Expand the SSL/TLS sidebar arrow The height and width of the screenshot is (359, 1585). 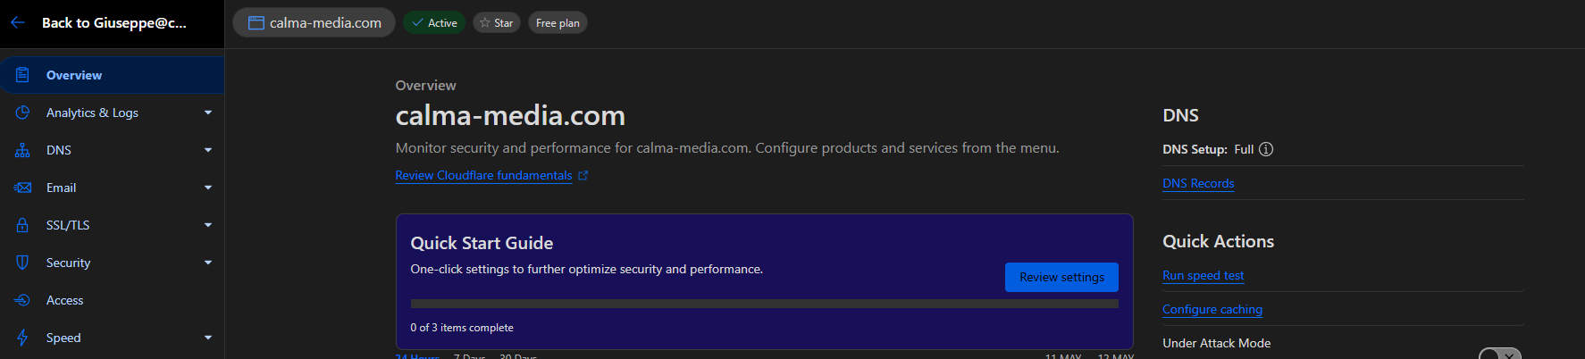208,225
